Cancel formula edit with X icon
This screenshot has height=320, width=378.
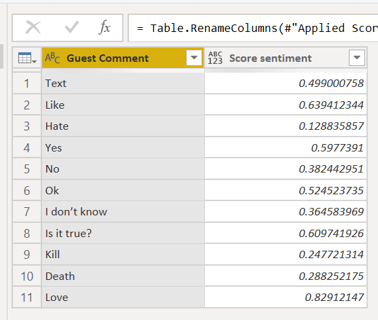[33, 27]
